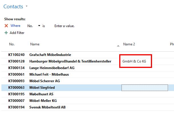Click the Enter a value filter field
This screenshot has width=174, height=117.
coord(64,26)
